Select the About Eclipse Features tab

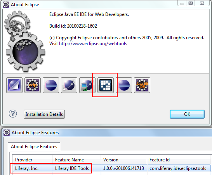[34, 147]
